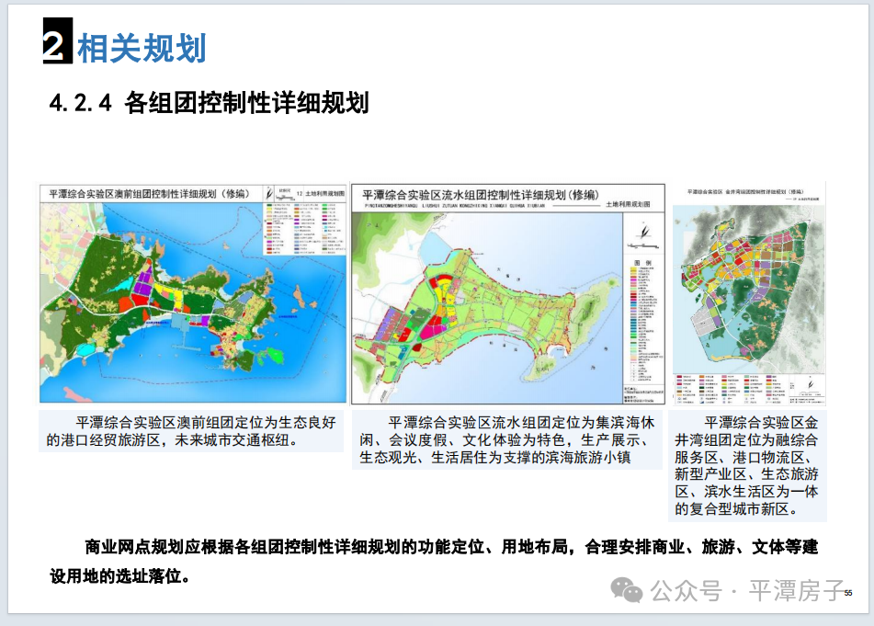The width and height of the screenshot is (874, 626).
Task: Select the subtitle 4.2.4 各组团控制性详细规划
Action: (x=209, y=103)
